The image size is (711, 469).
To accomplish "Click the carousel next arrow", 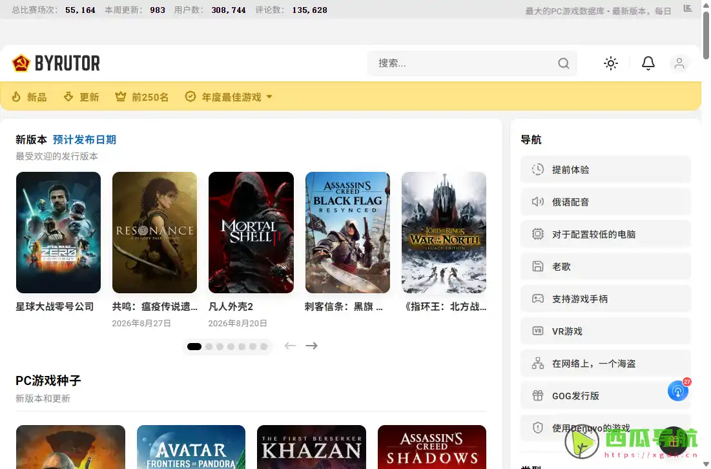I will coord(311,346).
